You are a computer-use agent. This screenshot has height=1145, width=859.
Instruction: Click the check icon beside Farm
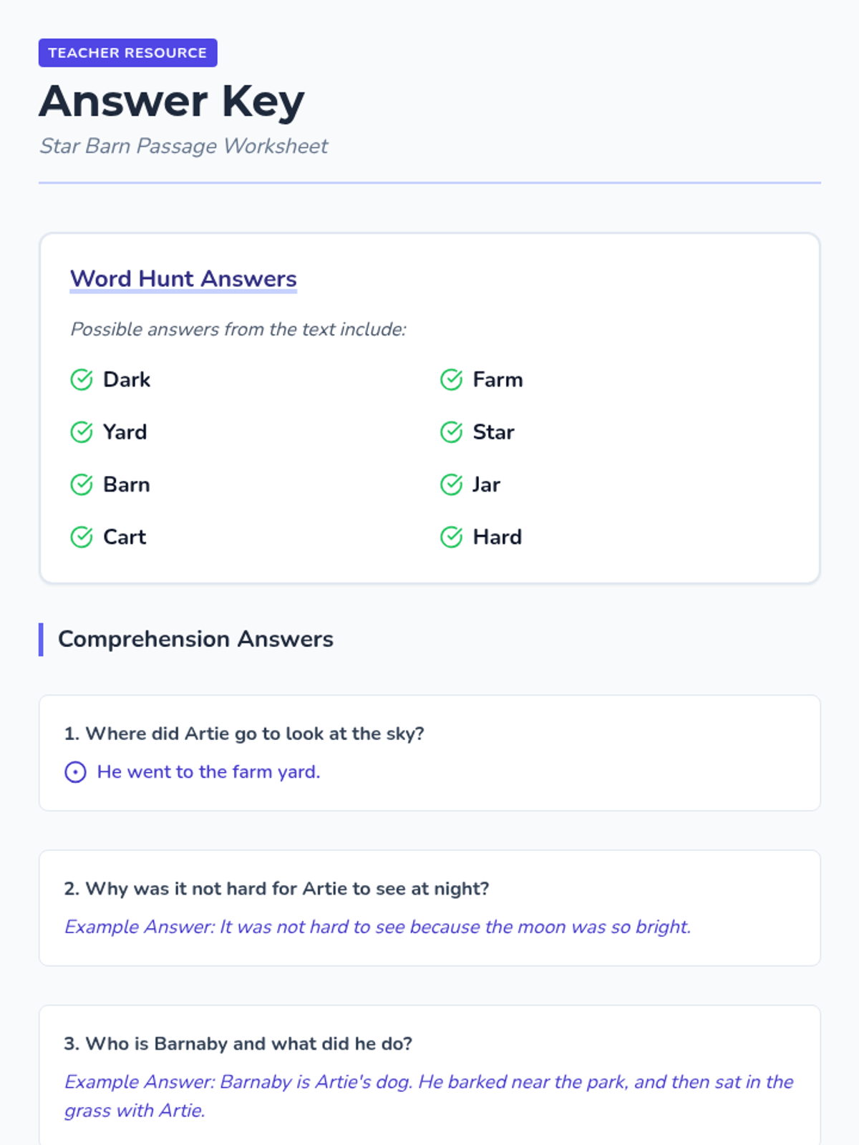point(451,380)
